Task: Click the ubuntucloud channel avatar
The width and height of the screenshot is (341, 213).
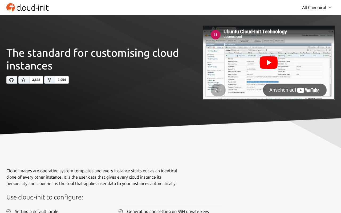Action: pyautogui.click(x=216, y=35)
